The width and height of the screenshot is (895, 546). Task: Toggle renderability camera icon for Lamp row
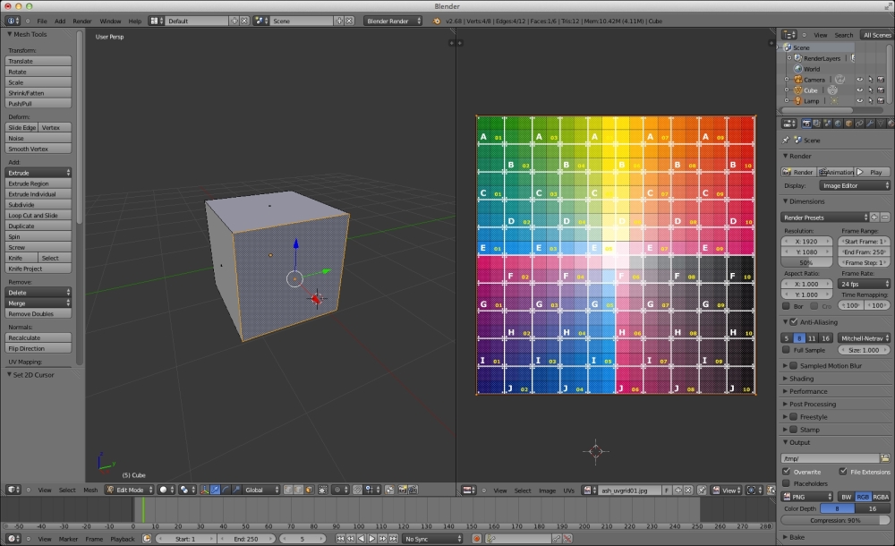tap(881, 100)
